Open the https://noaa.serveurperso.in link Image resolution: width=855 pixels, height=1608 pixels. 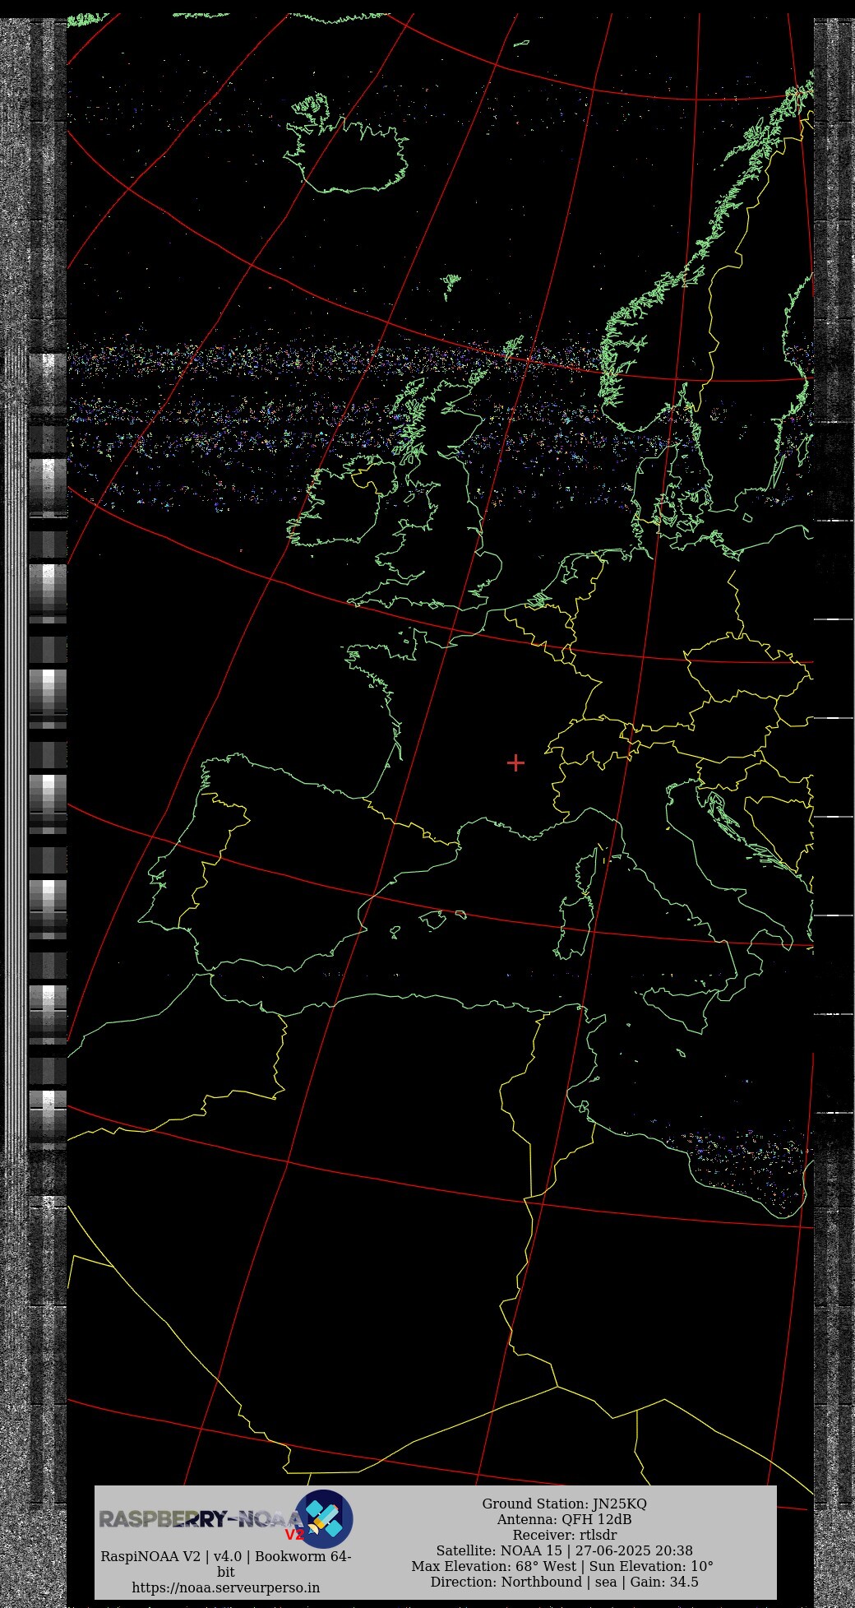point(226,1587)
